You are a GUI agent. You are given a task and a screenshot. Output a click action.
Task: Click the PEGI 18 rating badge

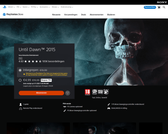click(87, 92)
